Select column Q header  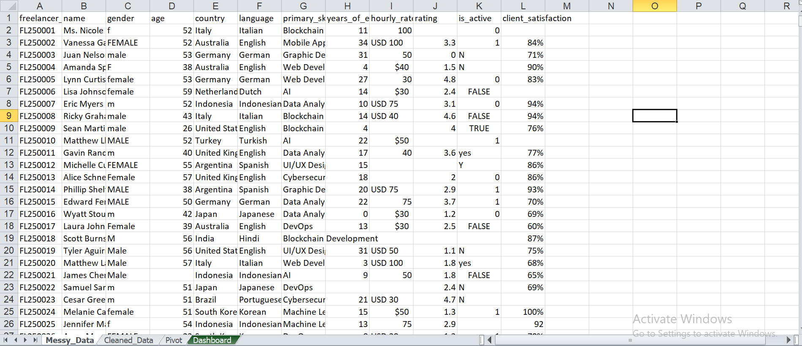pos(742,6)
